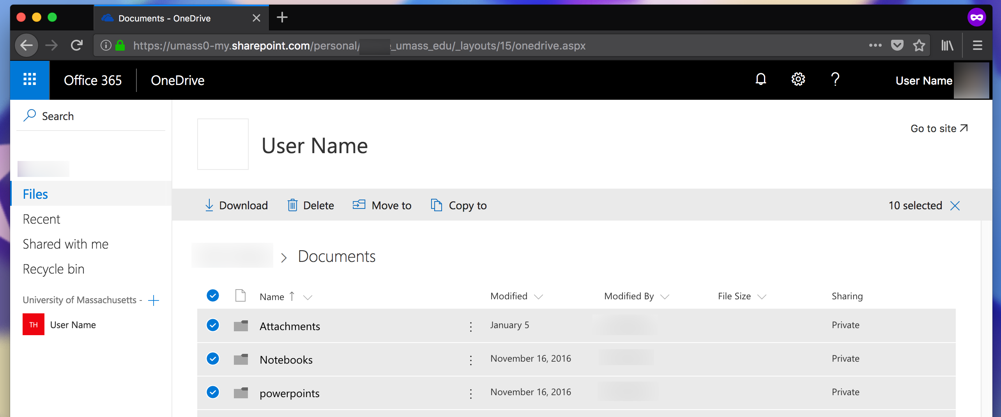Click the Search input field
Image resolution: width=1001 pixels, height=417 pixels.
91,116
